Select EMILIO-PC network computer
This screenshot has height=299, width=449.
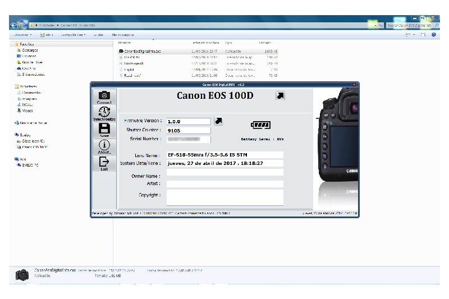(x=28, y=165)
